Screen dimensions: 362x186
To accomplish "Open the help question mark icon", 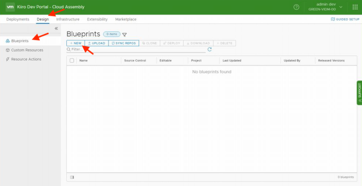I will [296, 7].
